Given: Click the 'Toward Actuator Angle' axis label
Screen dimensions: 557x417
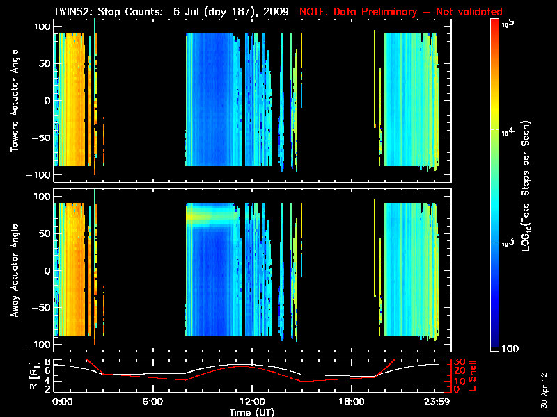Looking at the screenshot, I should click(15, 101).
